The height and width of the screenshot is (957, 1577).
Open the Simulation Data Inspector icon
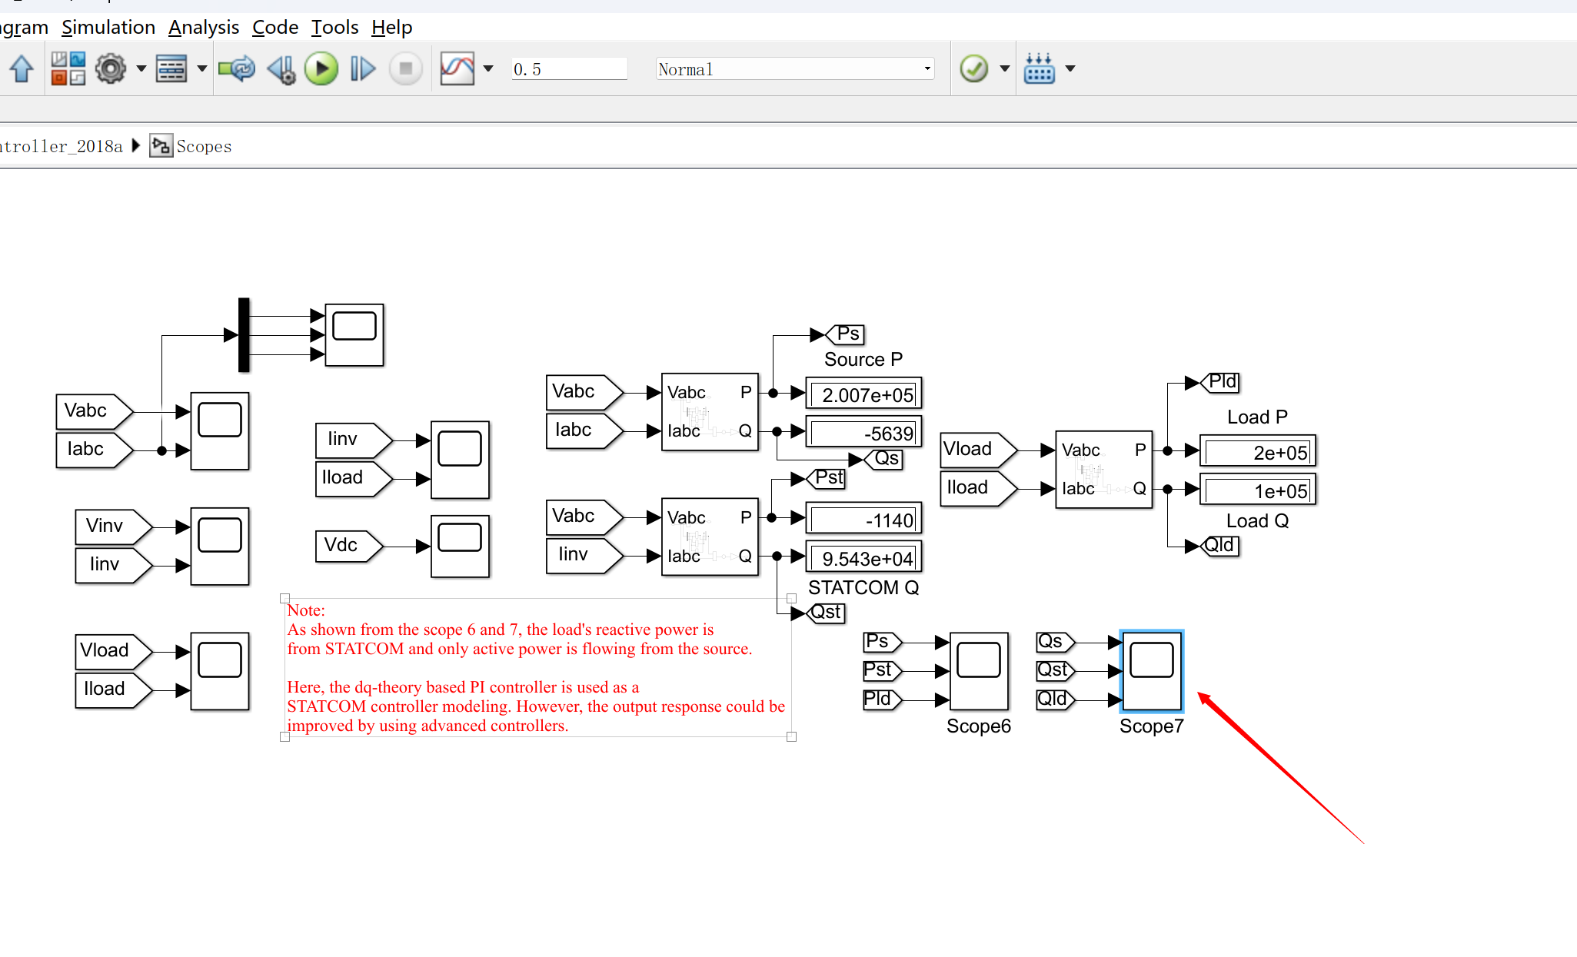(x=457, y=69)
